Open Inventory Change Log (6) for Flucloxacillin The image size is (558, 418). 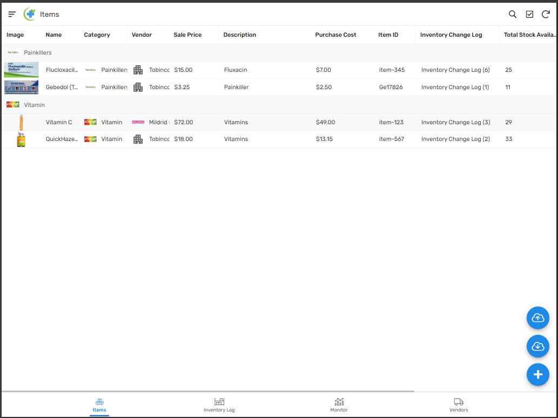(x=455, y=70)
